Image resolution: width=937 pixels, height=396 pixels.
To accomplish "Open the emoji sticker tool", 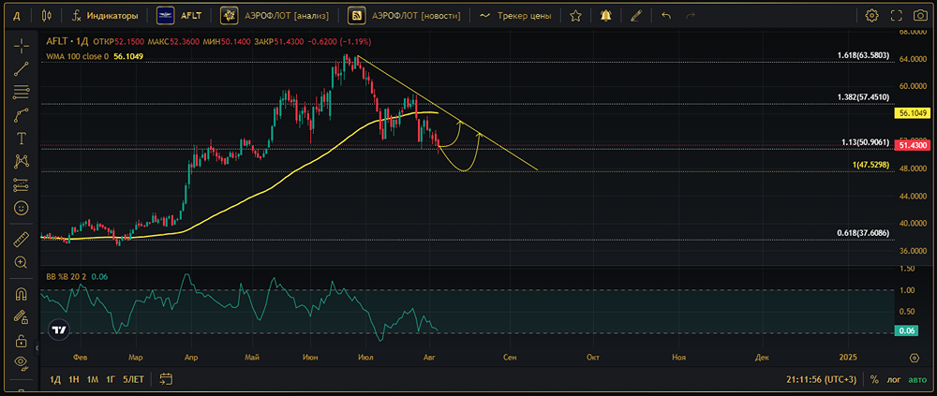I will [x=21, y=207].
